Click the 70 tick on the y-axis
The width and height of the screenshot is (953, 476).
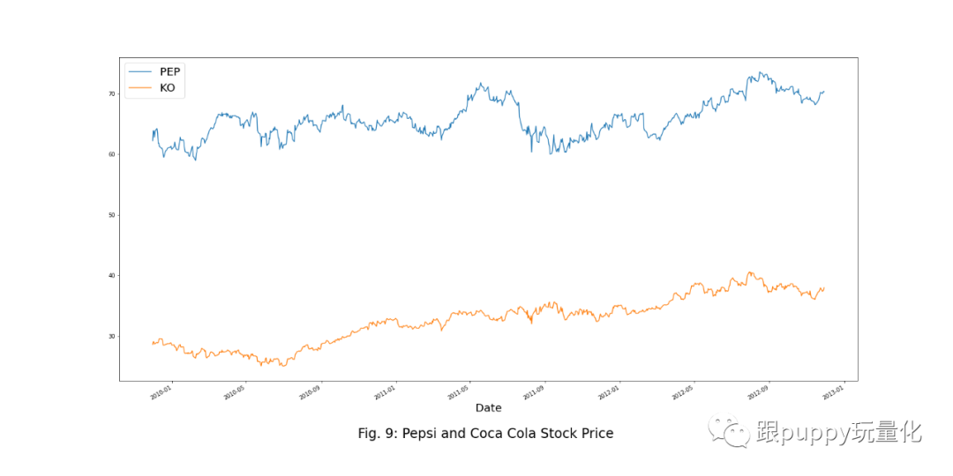(x=112, y=93)
